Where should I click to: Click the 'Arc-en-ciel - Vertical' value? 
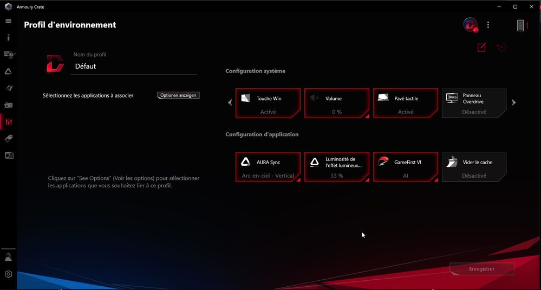pos(268,176)
